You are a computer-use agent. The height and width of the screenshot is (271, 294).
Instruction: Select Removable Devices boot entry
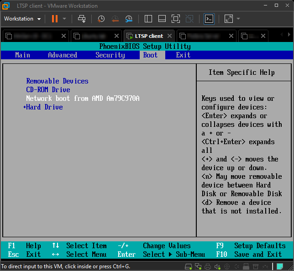coord(57,81)
